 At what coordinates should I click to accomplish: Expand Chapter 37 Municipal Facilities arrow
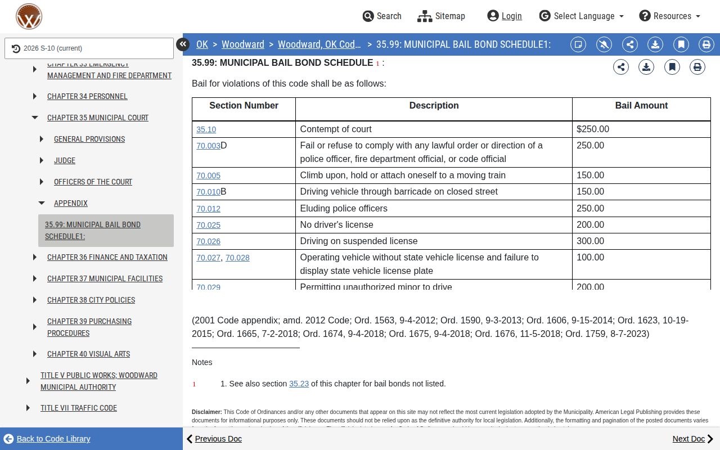pyautogui.click(x=35, y=278)
